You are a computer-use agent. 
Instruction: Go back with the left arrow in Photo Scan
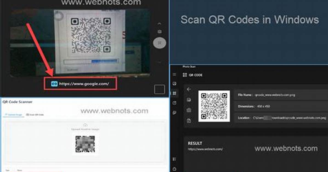189,90
